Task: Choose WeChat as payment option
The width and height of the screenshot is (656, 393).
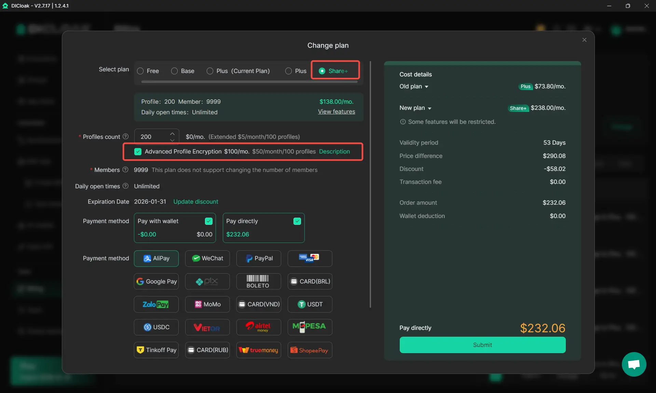Action: coord(207,259)
